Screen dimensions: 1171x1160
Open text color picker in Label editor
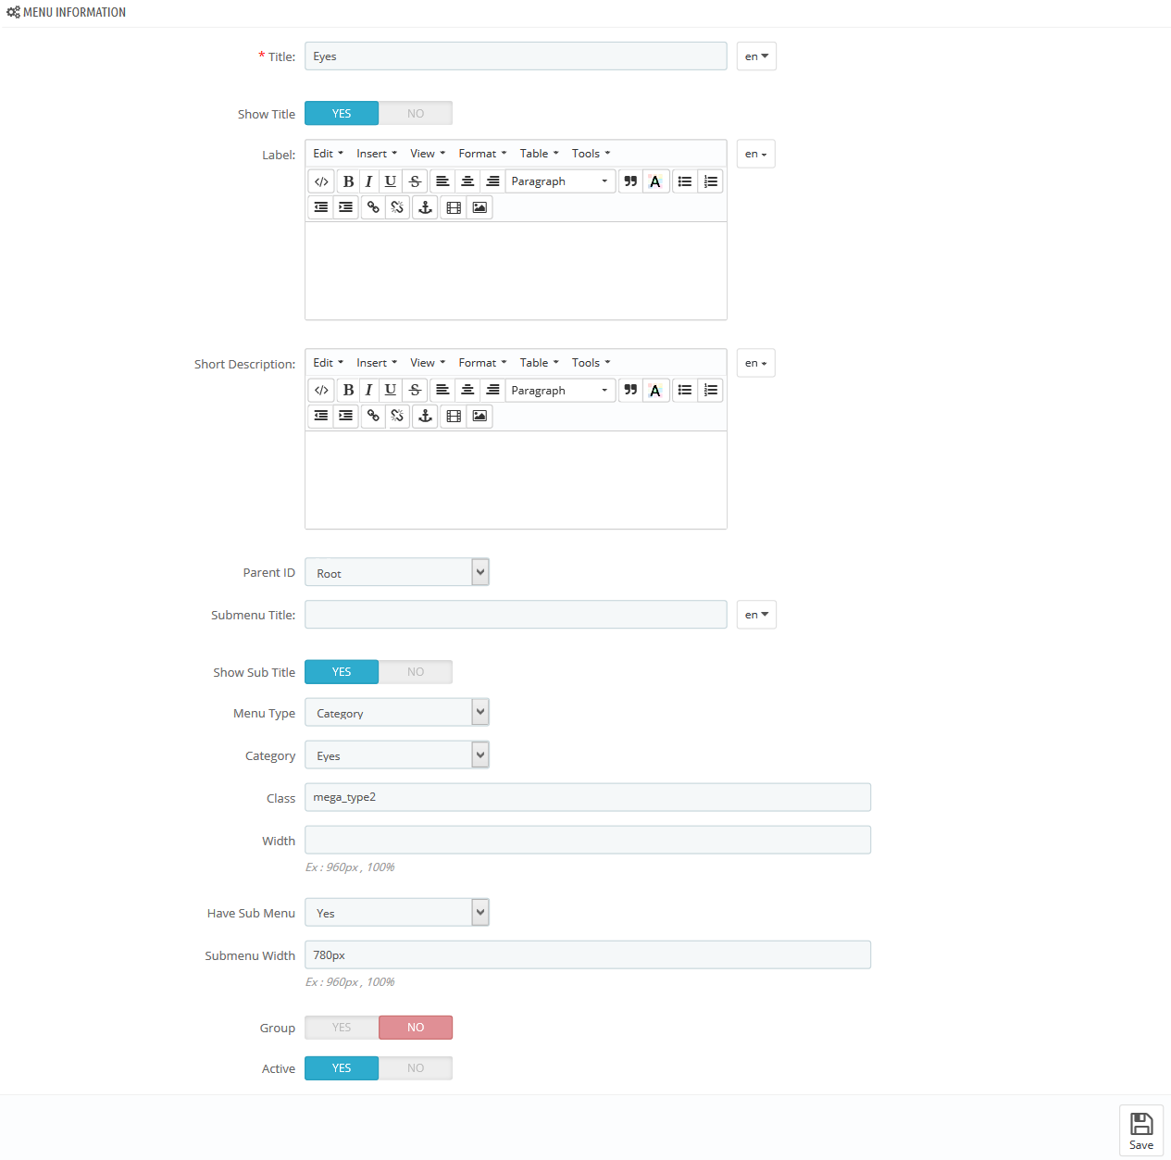coord(655,181)
